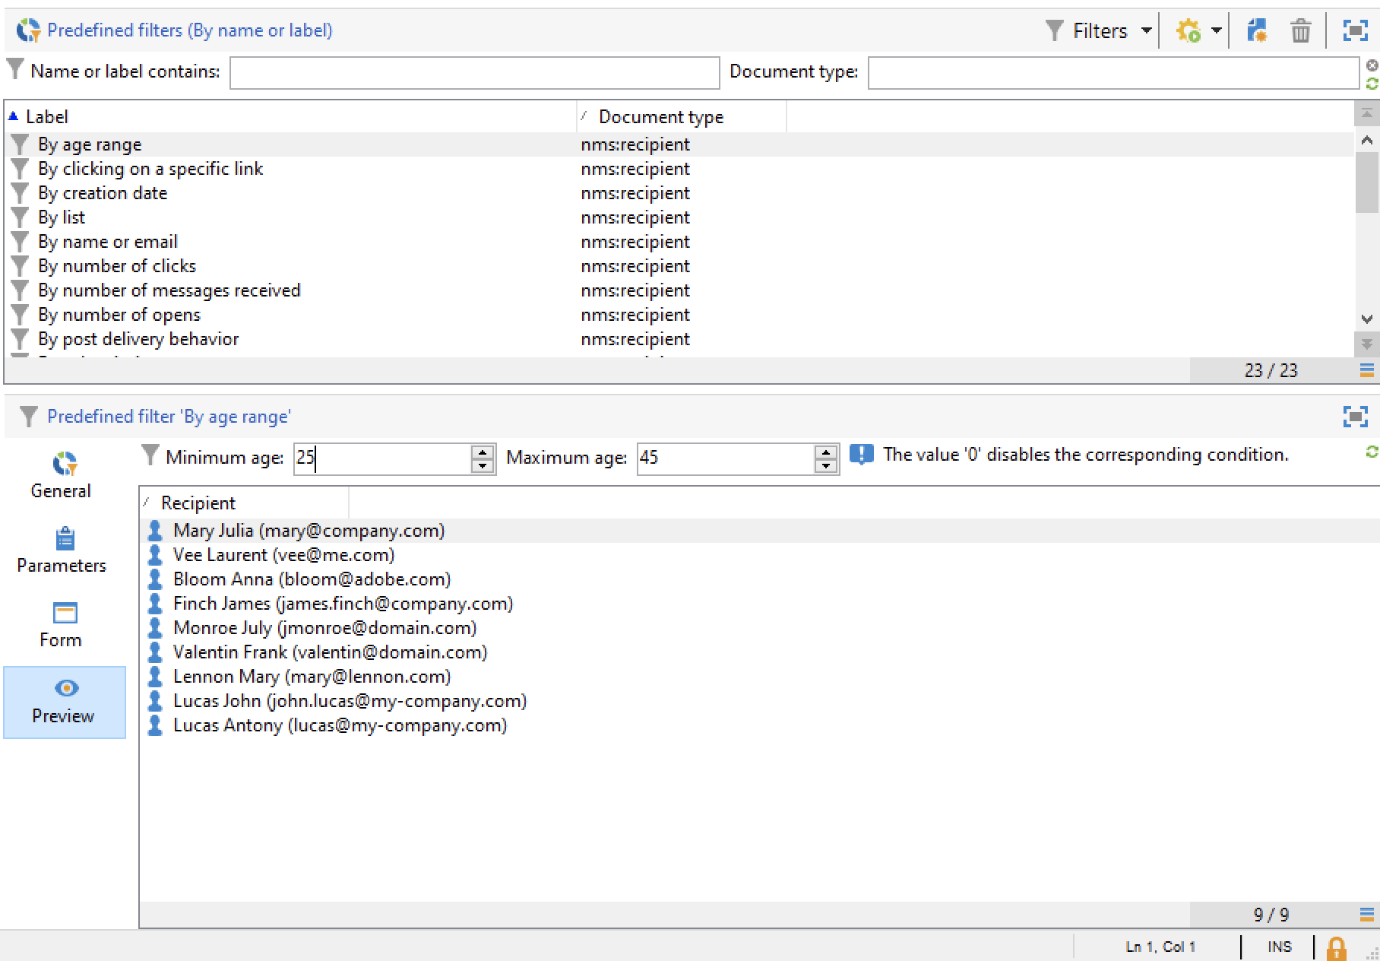
Task: Select the 'By age range' filter row
Action: (680, 144)
